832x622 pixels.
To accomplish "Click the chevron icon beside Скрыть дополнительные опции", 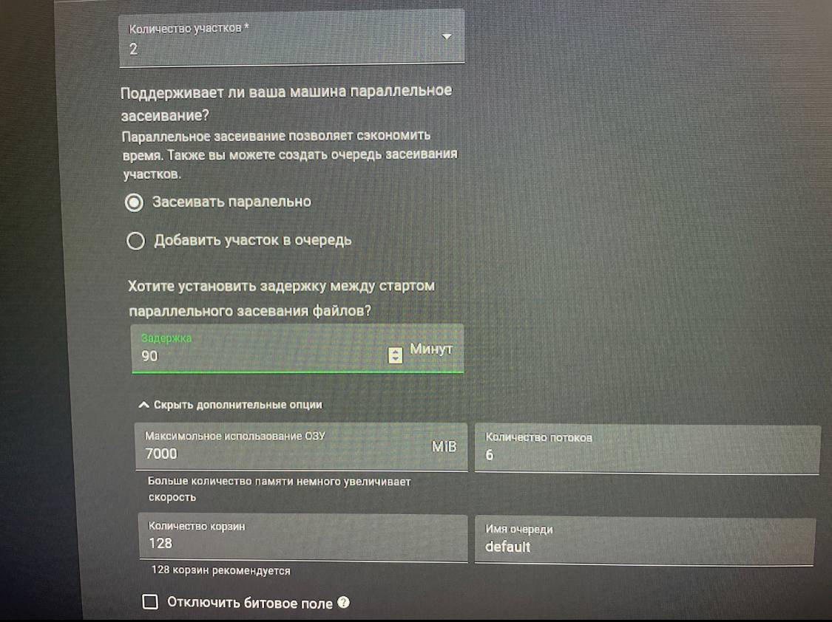I will 143,405.
